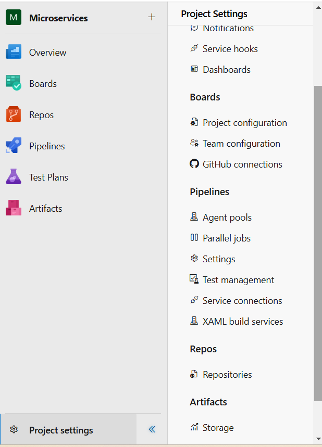Click the GitHub octocat icon
The image size is (322, 447).
click(194, 163)
